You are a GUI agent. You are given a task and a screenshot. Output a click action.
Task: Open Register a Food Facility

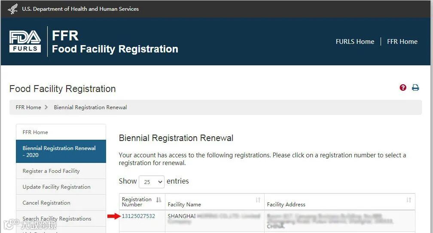[x=51, y=171]
